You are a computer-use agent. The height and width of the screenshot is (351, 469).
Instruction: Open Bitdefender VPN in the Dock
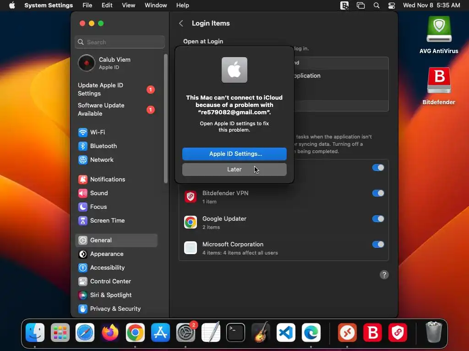[398, 332]
